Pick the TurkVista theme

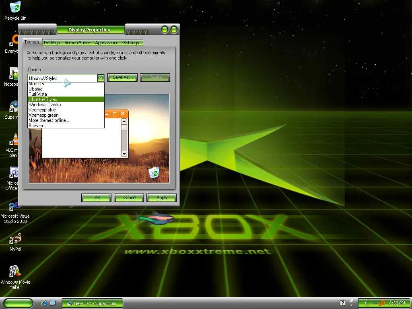tap(66, 94)
